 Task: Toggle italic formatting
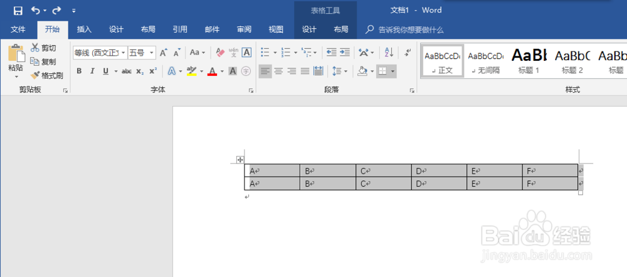tap(92, 71)
